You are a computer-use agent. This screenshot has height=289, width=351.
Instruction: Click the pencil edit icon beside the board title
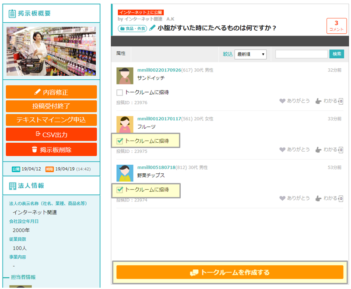pos(152,28)
